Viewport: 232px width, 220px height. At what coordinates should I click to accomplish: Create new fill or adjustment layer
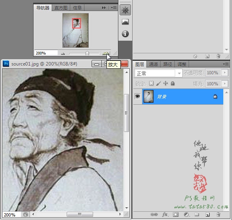186,214
